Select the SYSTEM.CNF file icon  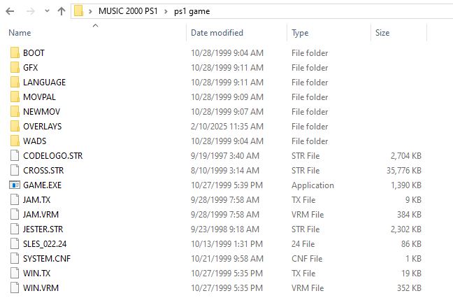click(x=15, y=259)
